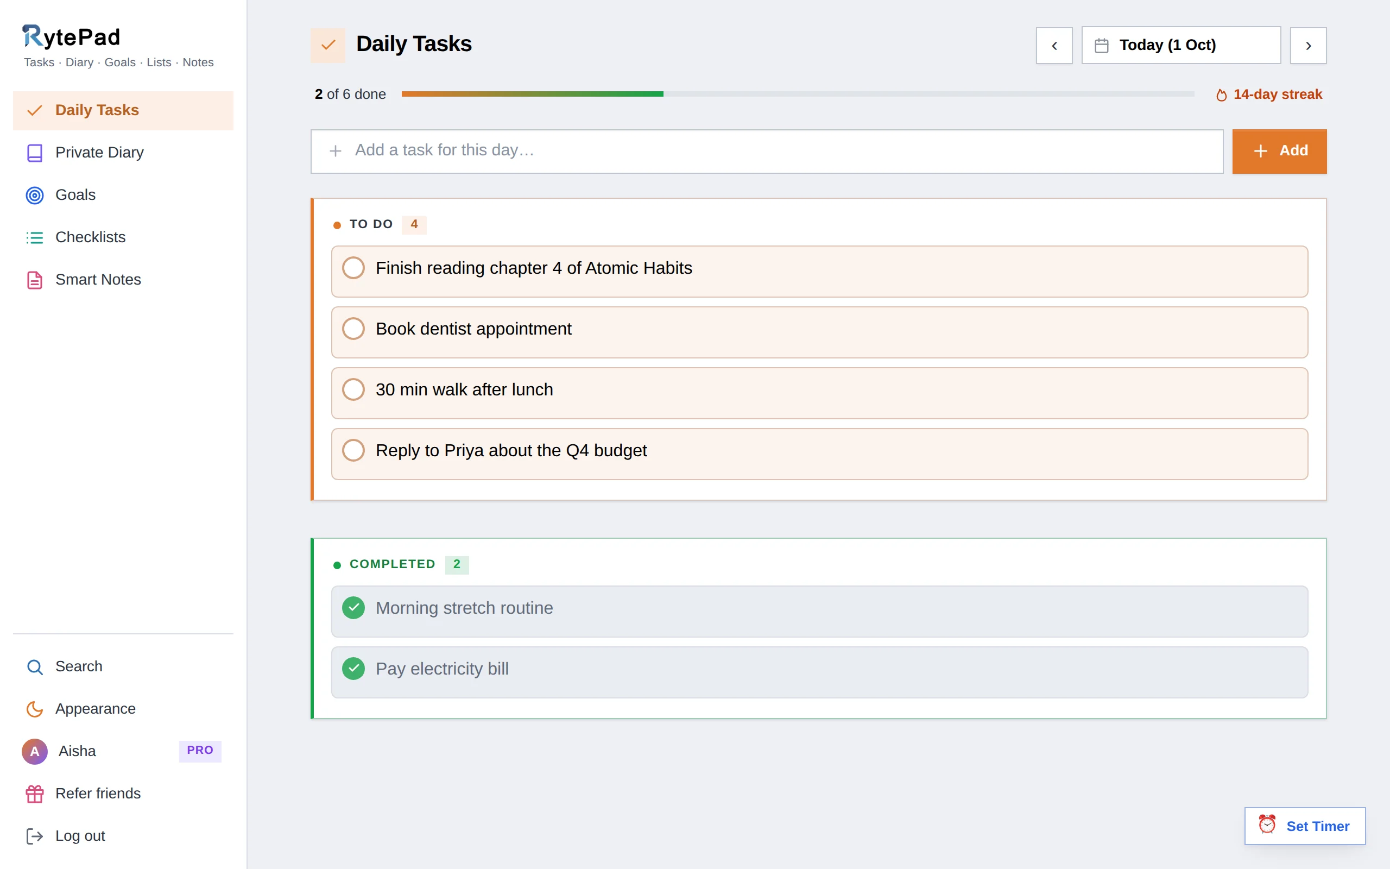Click the orange Add button

1279,151
